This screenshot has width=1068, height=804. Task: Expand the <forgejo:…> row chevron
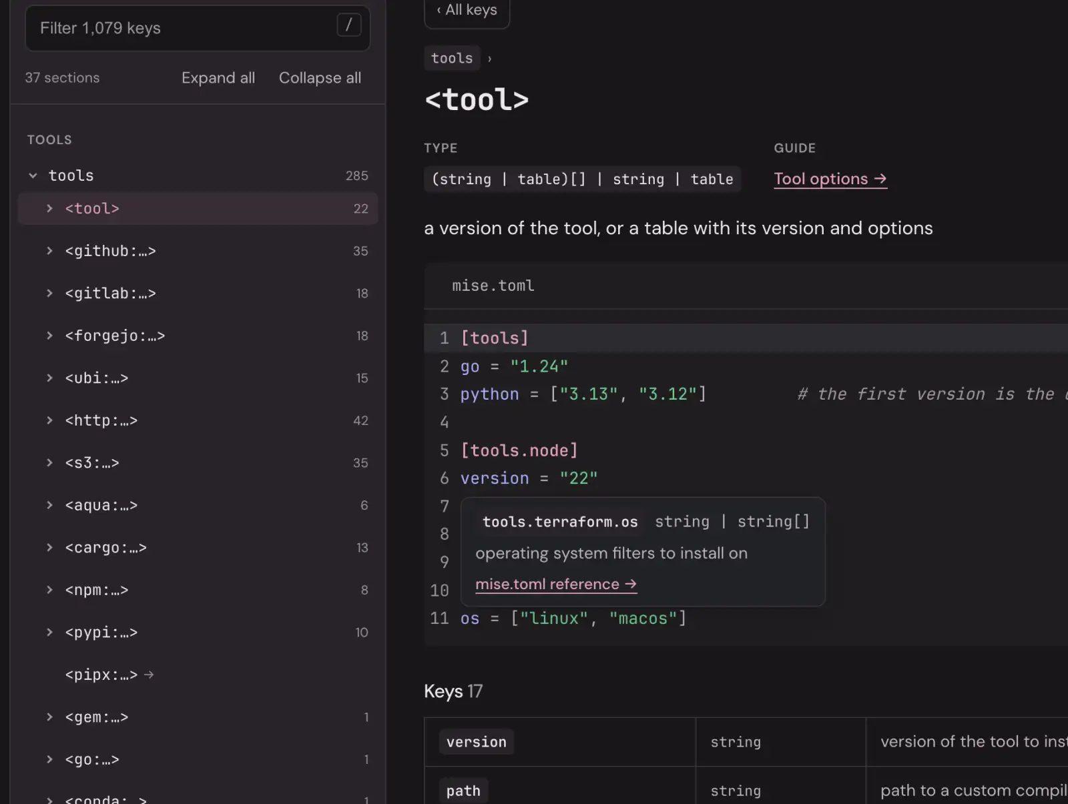point(49,336)
